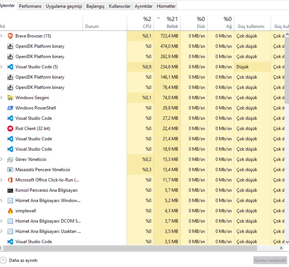Click the Riot Client red icon
Screen dimensions: 289x267
pyautogui.click(x=10, y=129)
